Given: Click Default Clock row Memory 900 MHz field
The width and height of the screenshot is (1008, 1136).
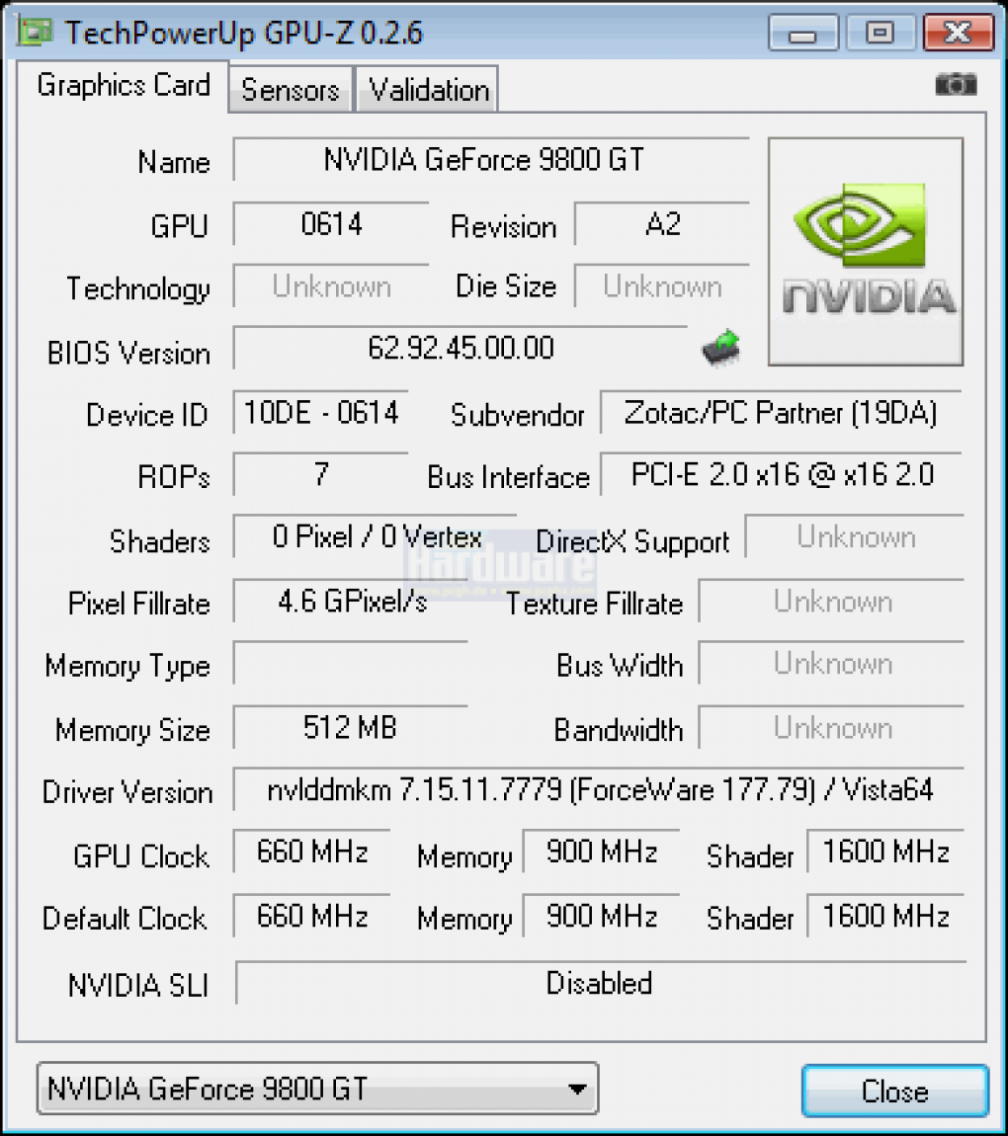Looking at the screenshot, I should coord(601,916).
